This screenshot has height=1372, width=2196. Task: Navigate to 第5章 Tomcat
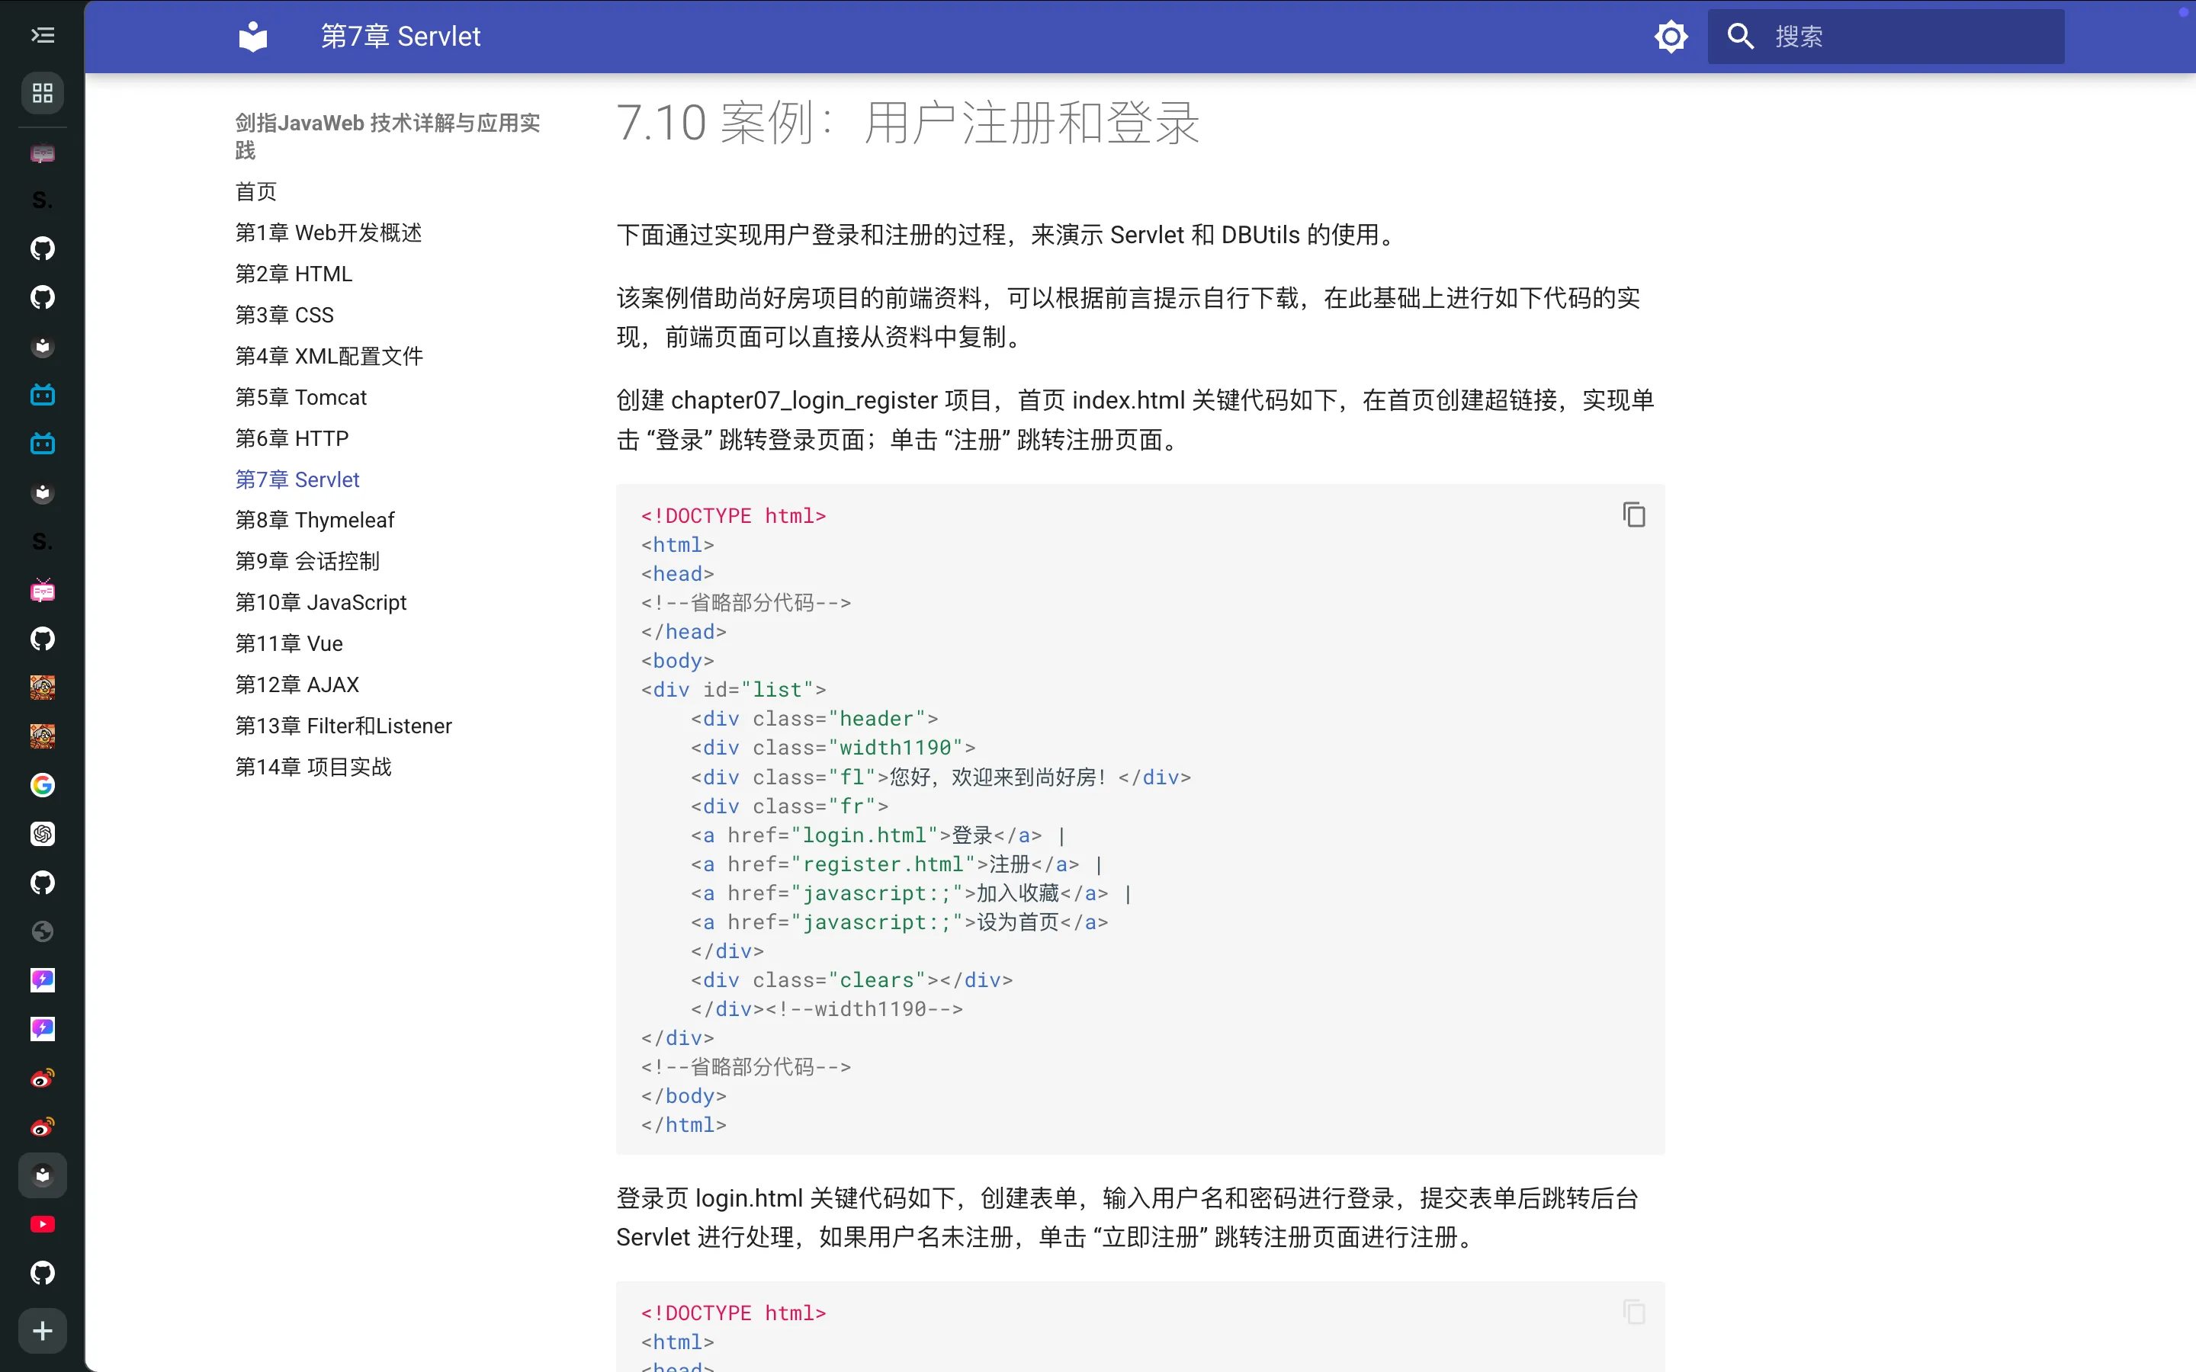pyautogui.click(x=301, y=397)
